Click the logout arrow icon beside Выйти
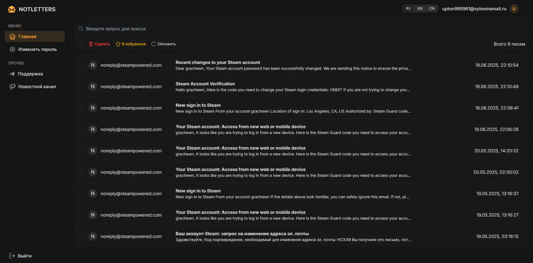This screenshot has width=533, height=263. coord(12,256)
